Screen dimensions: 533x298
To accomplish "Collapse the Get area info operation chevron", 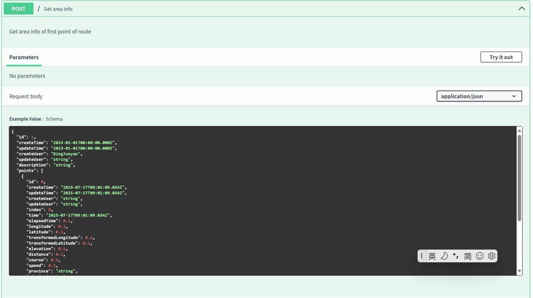I will pos(521,9).
